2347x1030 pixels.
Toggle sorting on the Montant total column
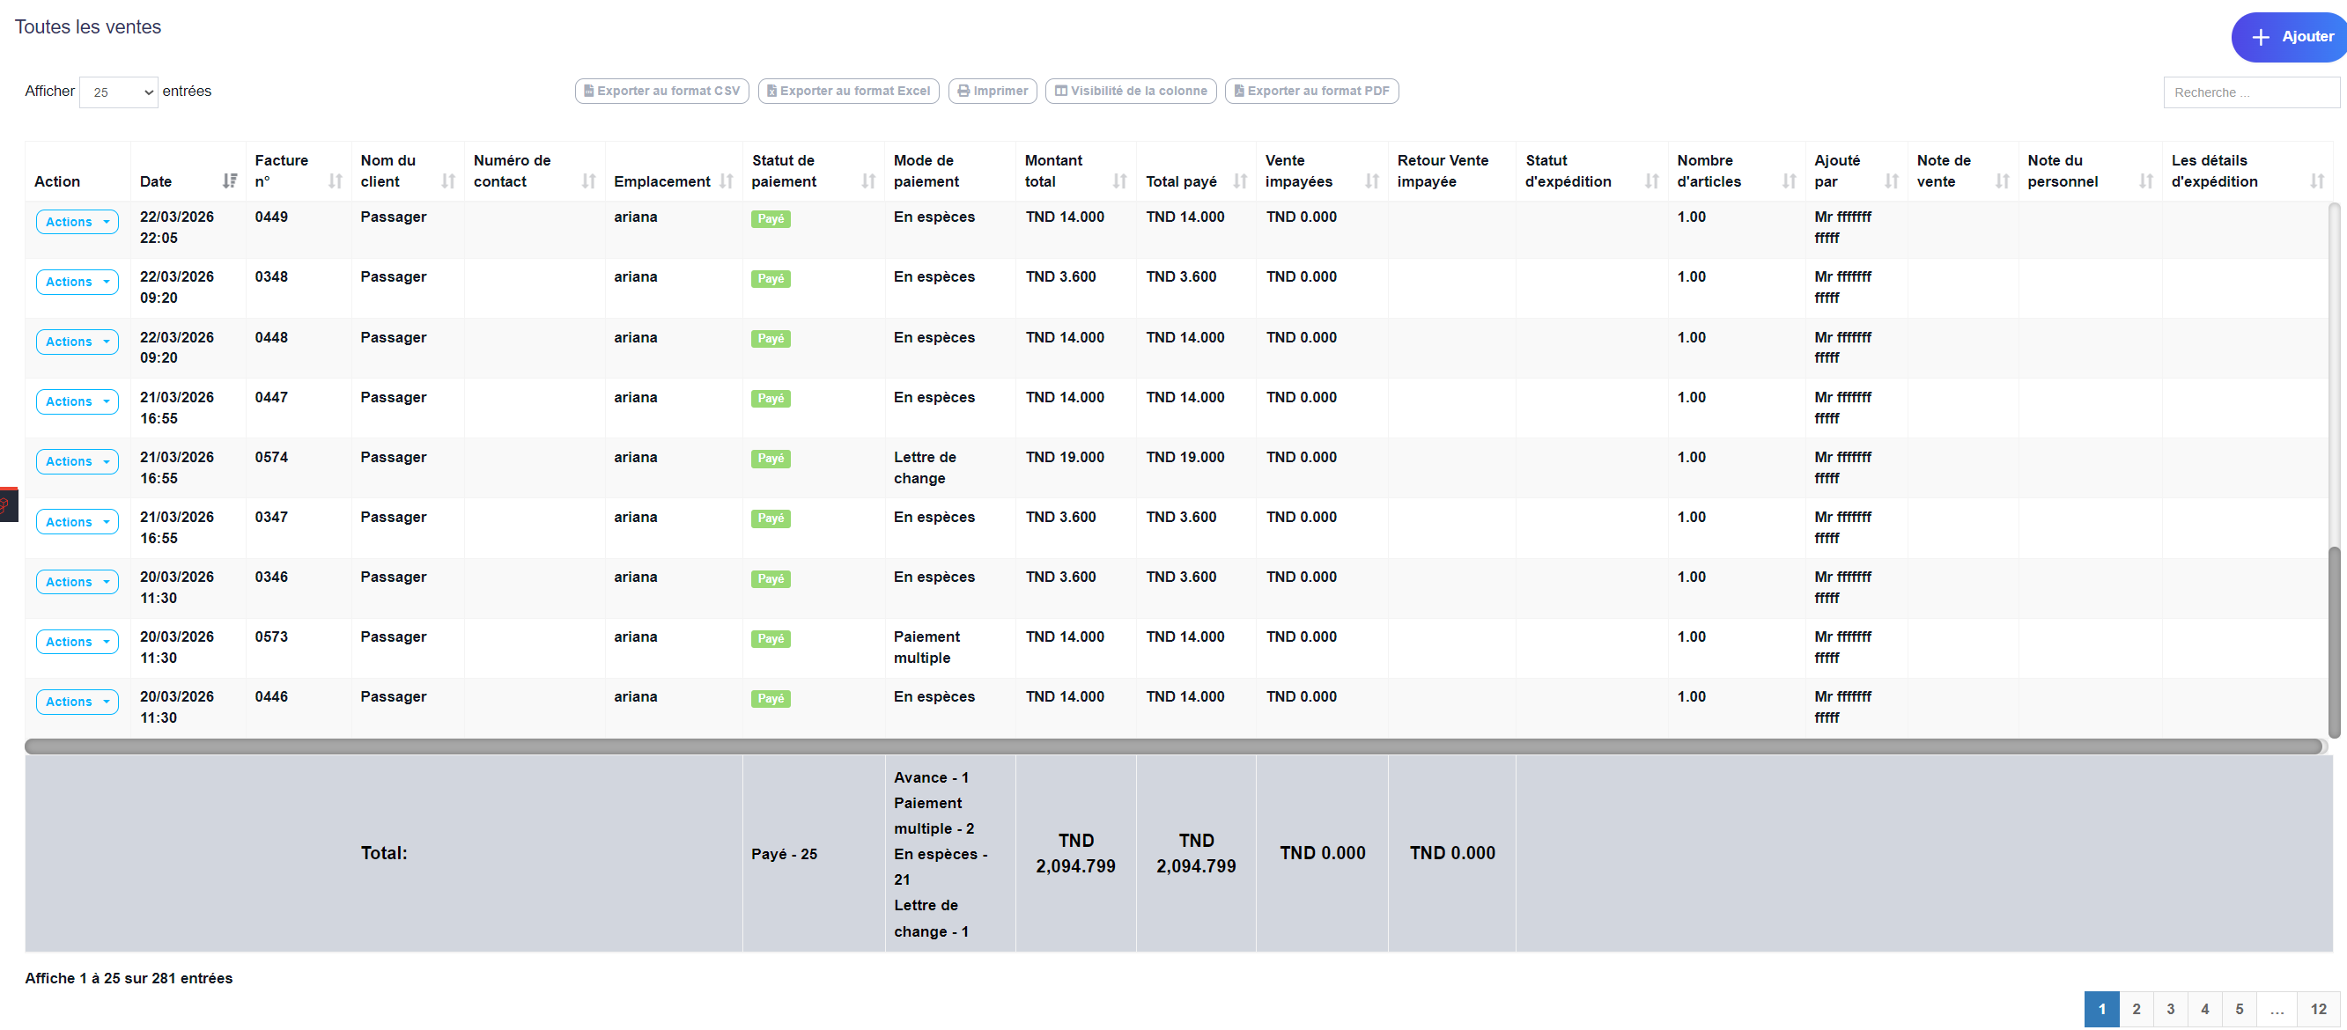pyautogui.click(x=1120, y=180)
